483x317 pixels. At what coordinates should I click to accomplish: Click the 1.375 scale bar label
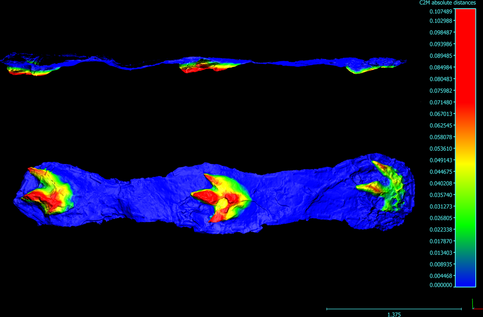tap(394, 314)
